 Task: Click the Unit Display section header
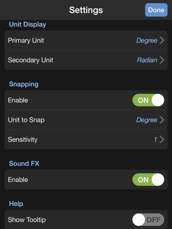point(27,24)
